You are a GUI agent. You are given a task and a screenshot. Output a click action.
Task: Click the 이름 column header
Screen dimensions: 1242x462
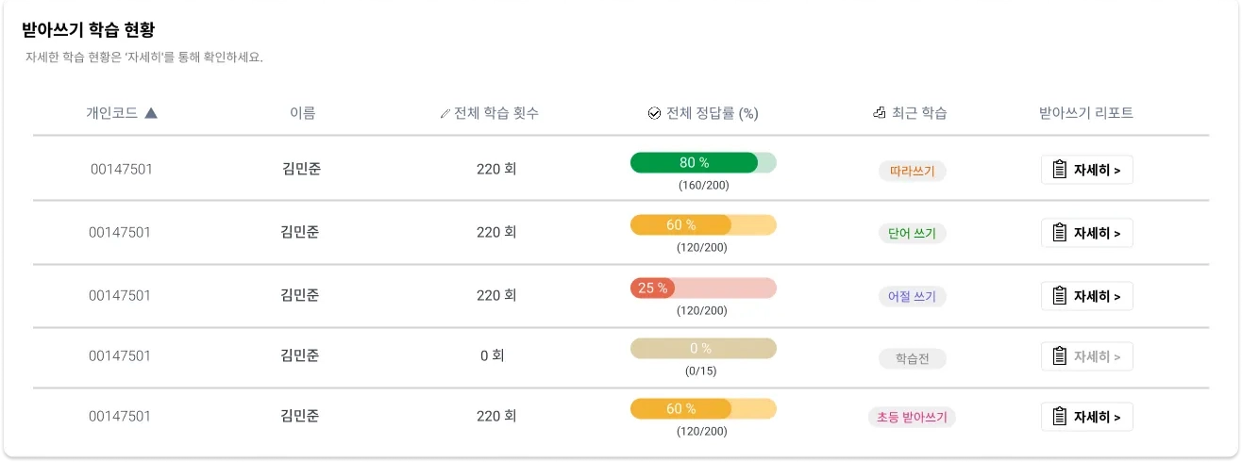[302, 113]
